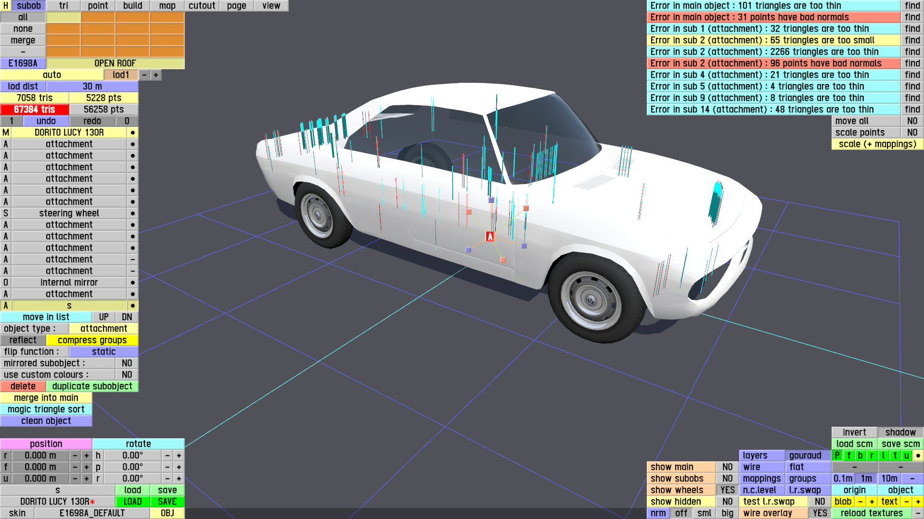Toggle 'wire overlay' YES setting

coord(820,513)
